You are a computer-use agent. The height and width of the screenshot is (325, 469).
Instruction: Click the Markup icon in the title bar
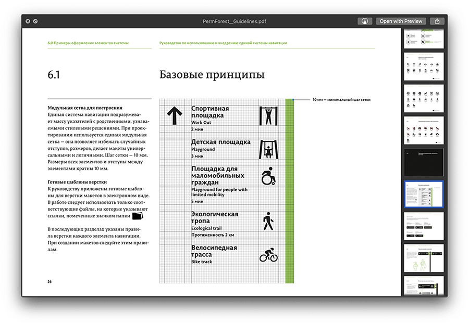[365, 21]
